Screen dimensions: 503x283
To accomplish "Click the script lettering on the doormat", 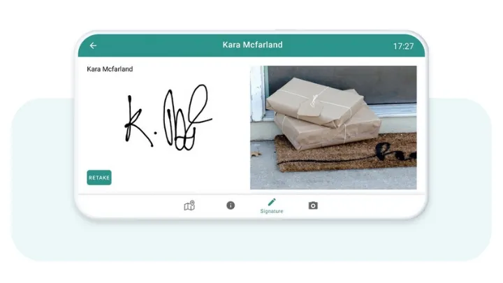I will click(x=395, y=152).
